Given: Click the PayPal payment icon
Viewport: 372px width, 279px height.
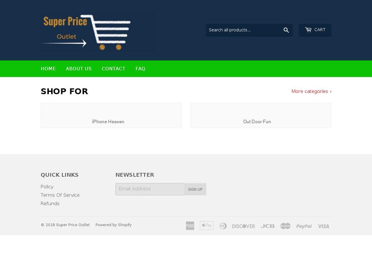Looking at the screenshot, I should coord(304,226).
